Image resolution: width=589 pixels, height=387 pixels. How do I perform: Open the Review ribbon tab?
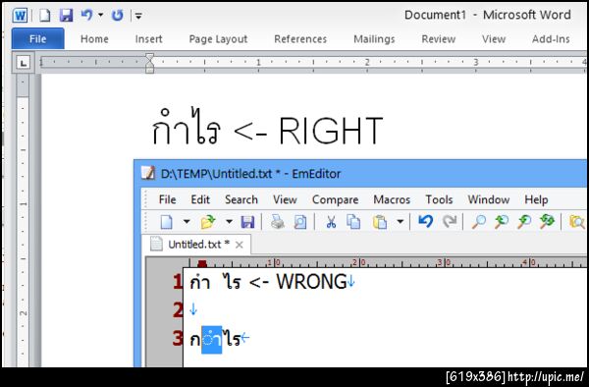pyautogui.click(x=439, y=39)
